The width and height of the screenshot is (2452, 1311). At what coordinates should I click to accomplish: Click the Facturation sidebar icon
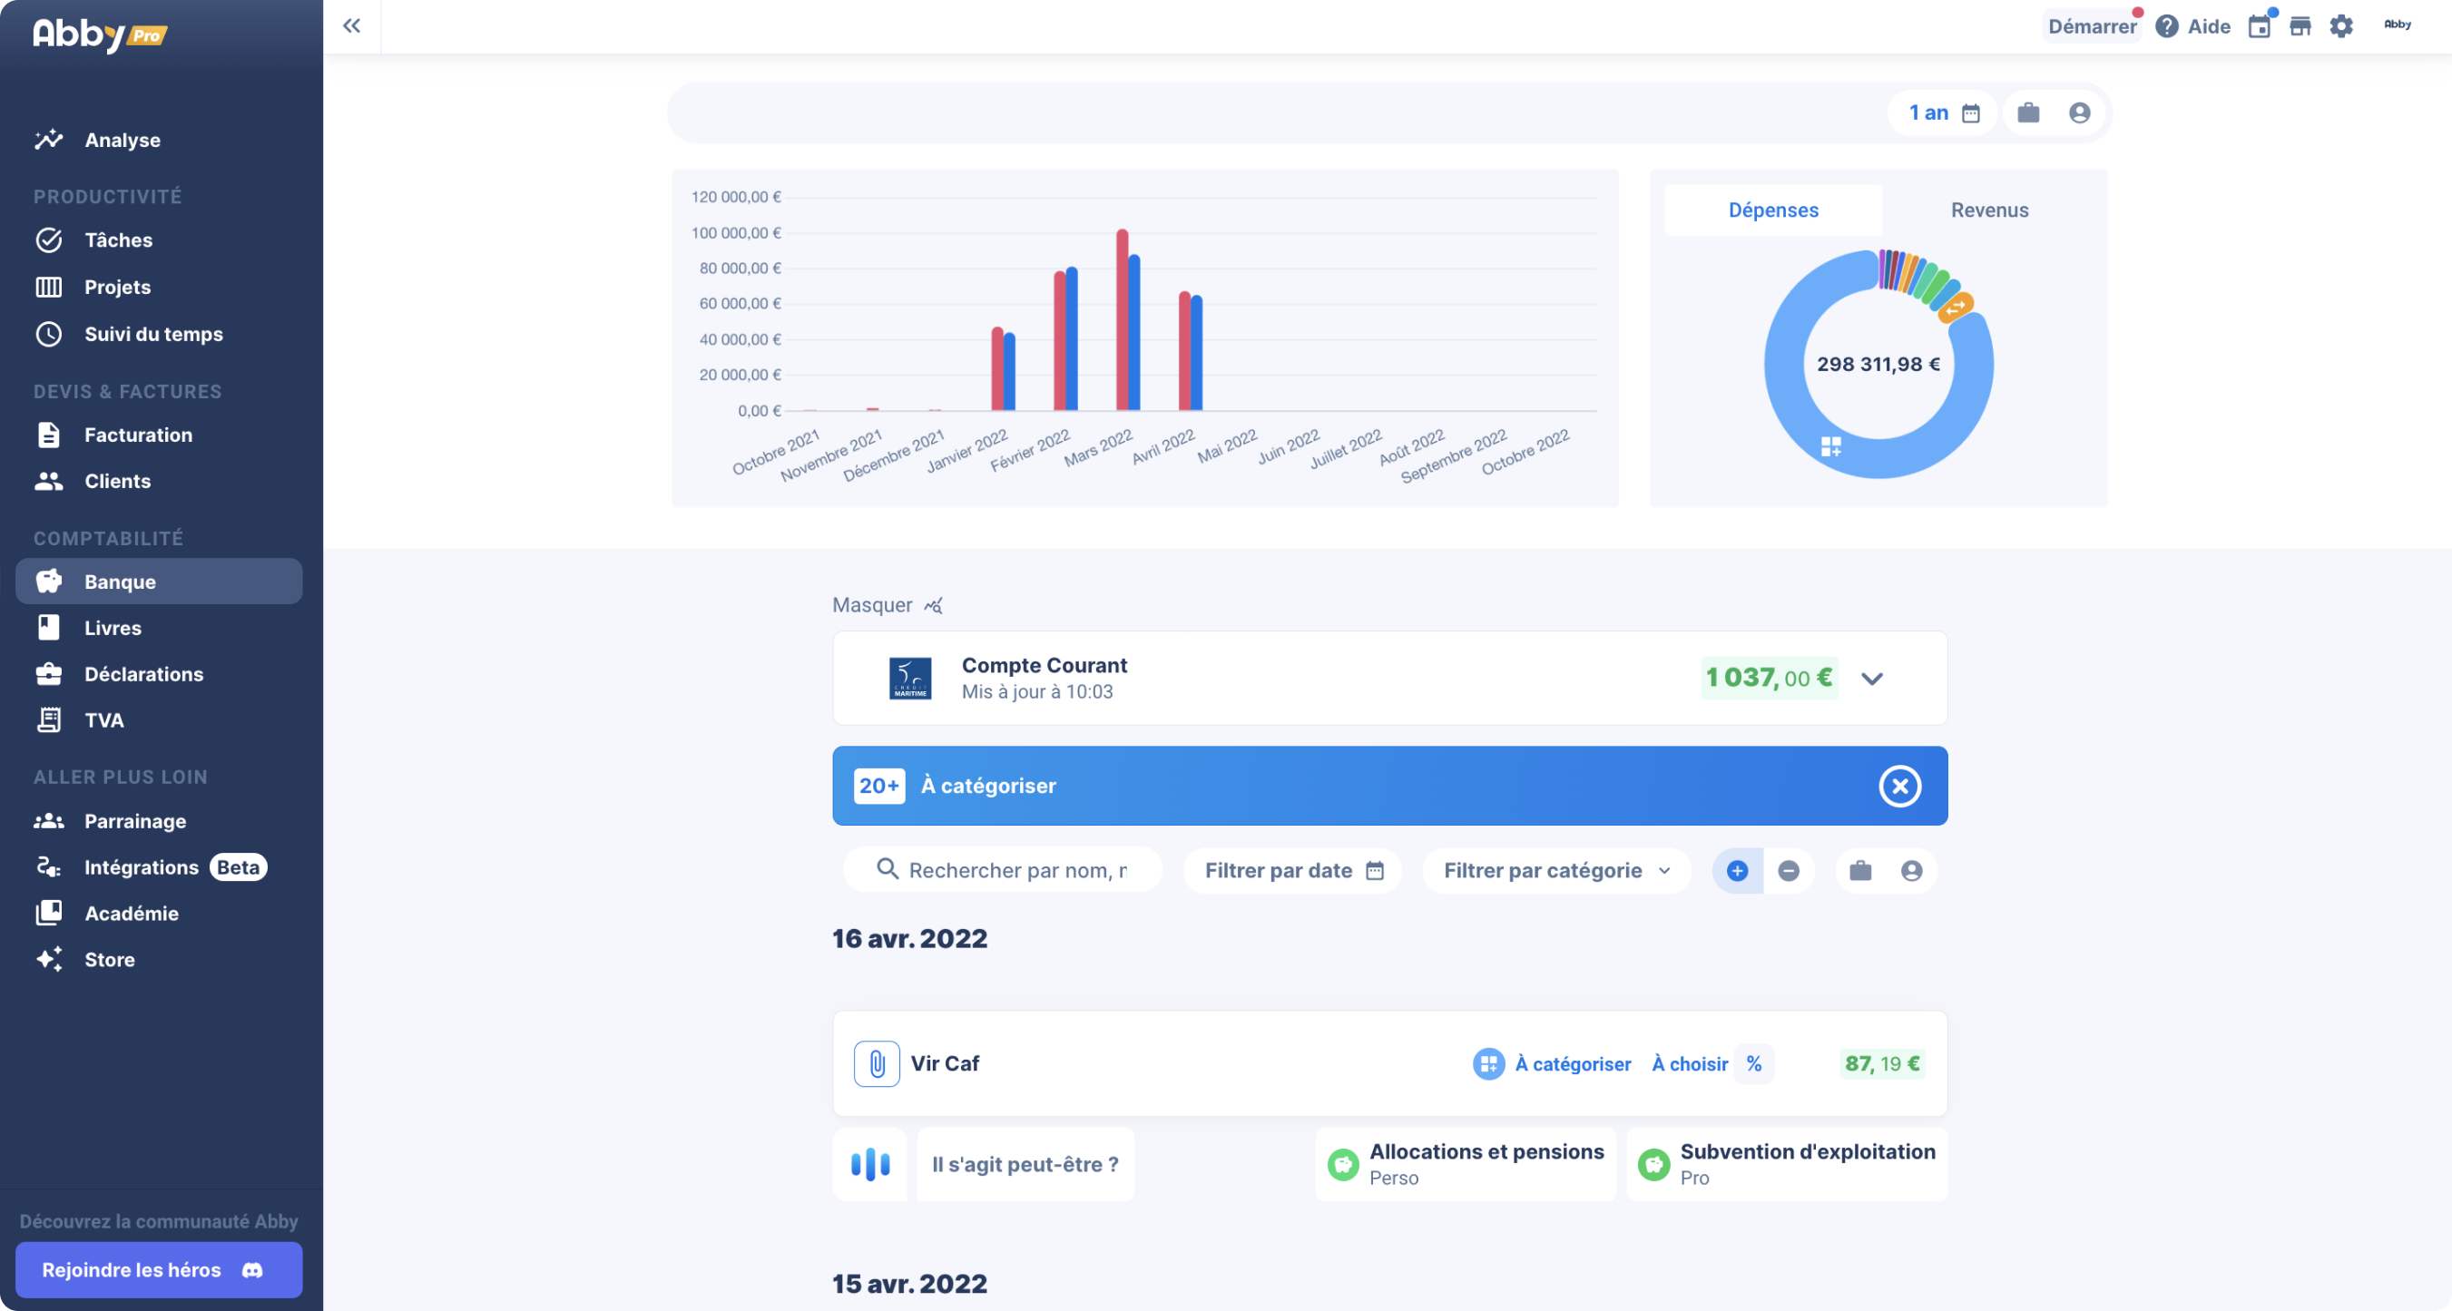coord(49,435)
